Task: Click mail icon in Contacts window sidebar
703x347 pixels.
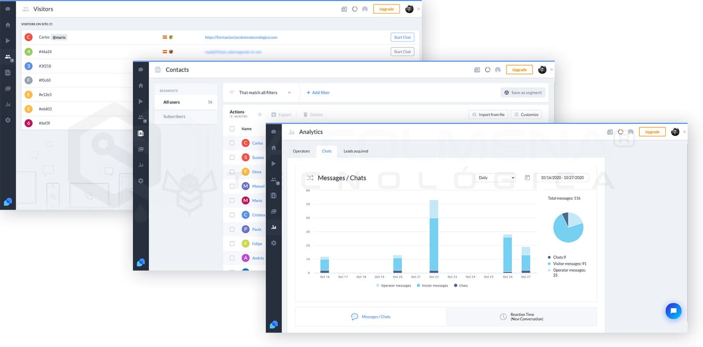Action: [141, 149]
